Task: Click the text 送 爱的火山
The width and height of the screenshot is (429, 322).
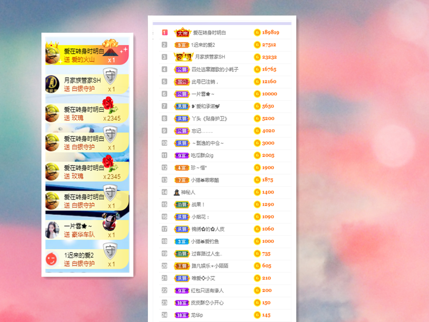Action: pyautogui.click(x=79, y=60)
